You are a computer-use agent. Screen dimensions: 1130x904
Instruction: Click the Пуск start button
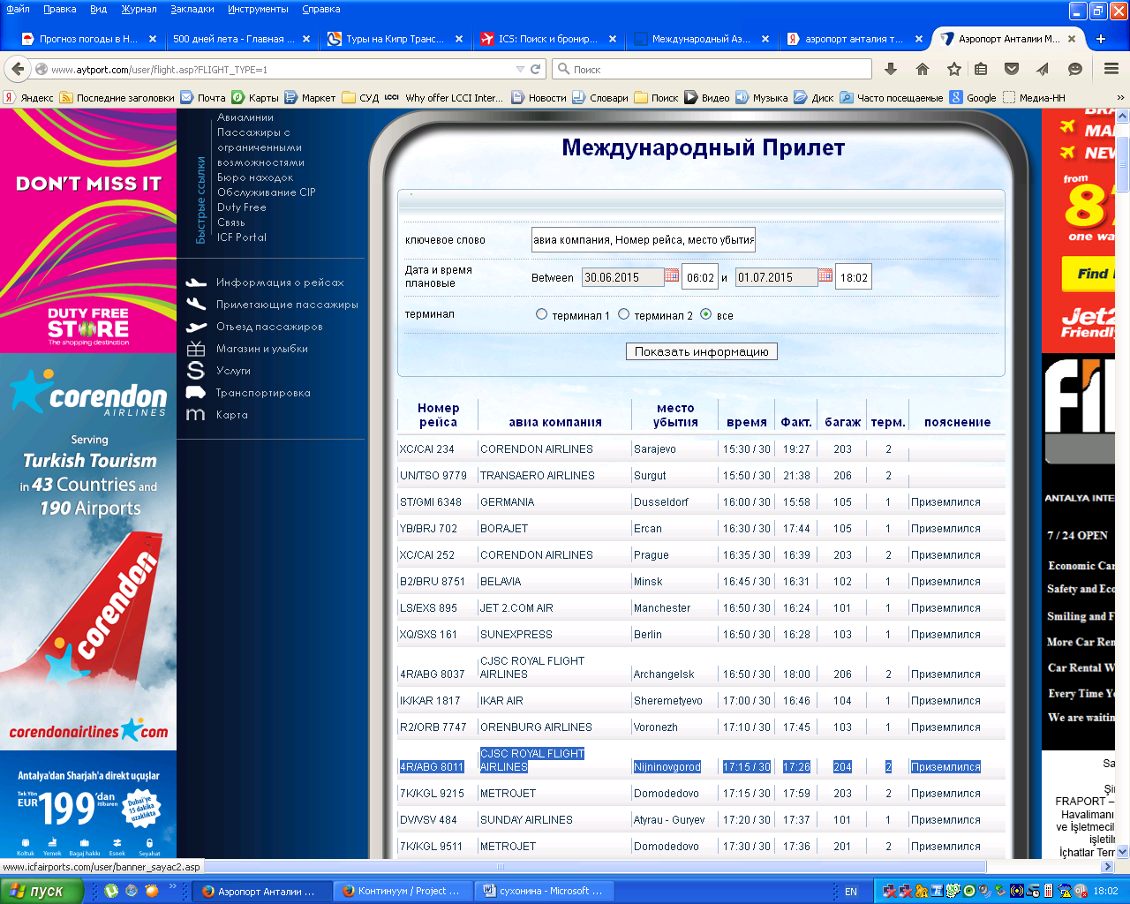pyautogui.click(x=41, y=891)
